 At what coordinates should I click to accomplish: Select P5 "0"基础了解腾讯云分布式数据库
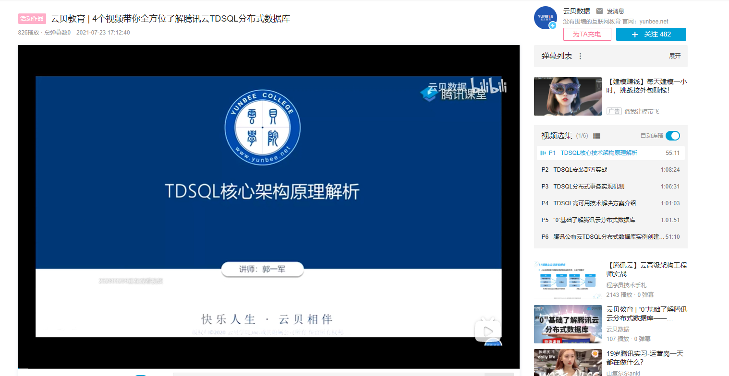[x=611, y=220]
